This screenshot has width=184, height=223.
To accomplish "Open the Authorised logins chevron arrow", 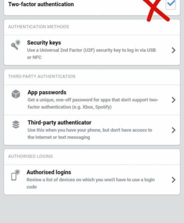I will (x=173, y=180).
